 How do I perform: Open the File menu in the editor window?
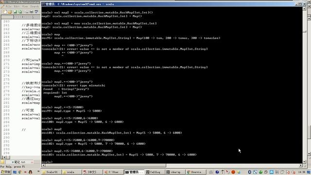click(x=9, y=6)
